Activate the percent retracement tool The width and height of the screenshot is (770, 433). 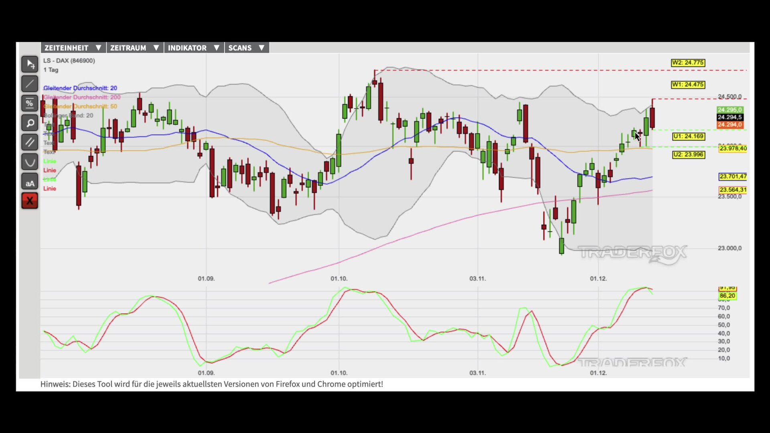pyautogui.click(x=30, y=103)
